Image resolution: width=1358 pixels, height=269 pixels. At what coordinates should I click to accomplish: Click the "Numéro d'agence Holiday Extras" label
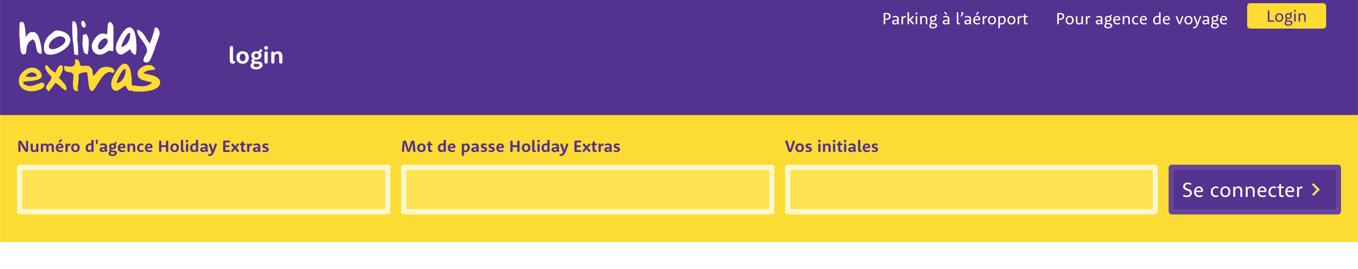coord(143,146)
